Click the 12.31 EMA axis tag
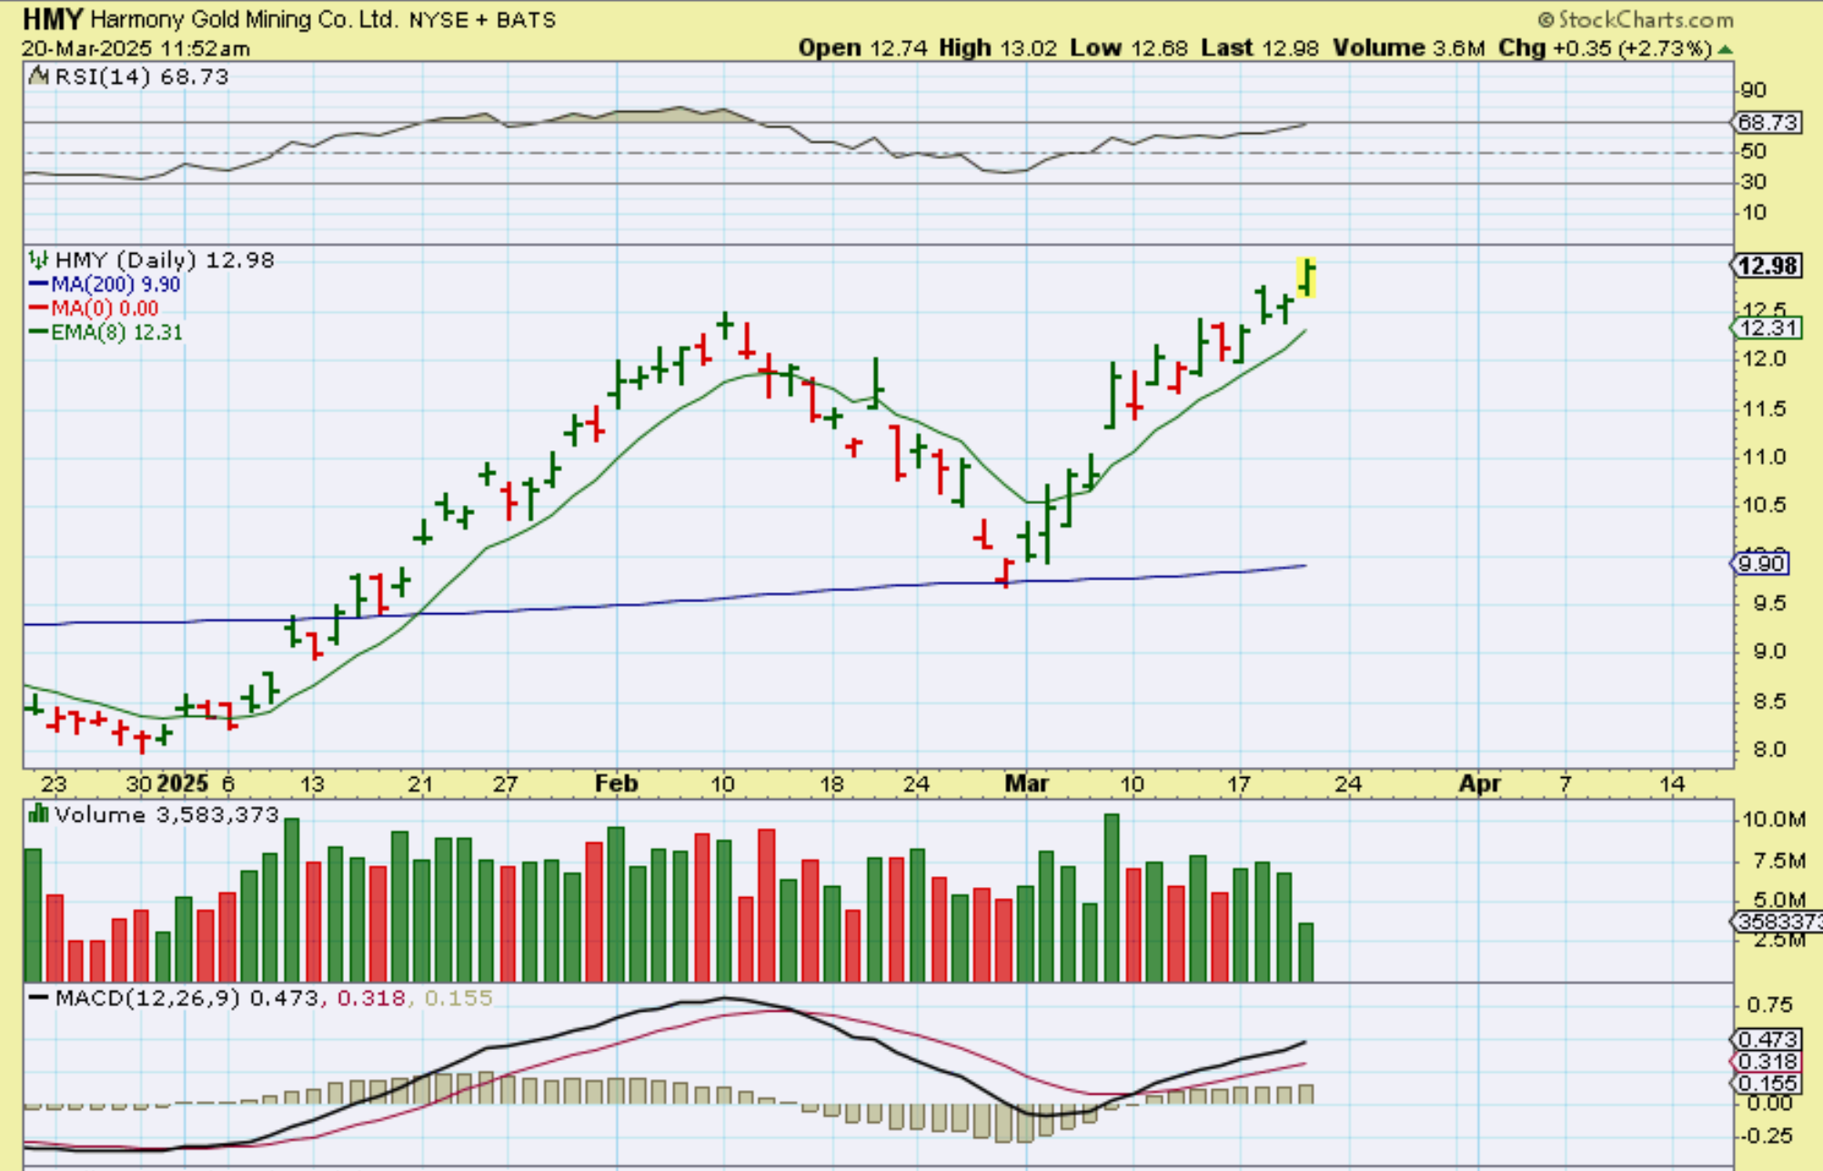 pos(1767,328)
